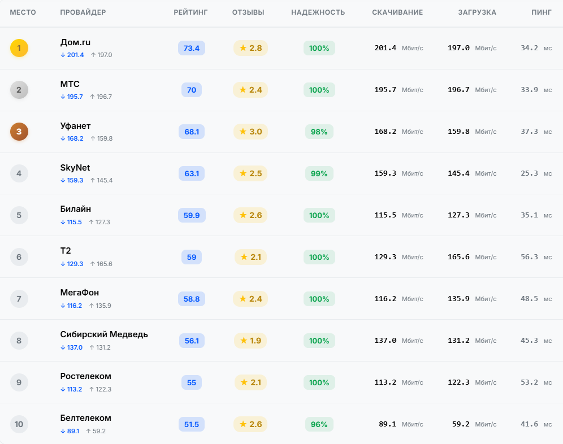Screen dimensions: 563x444
Task: Click the 41.6 мс ping value
Action: click(x=536, y=424)
